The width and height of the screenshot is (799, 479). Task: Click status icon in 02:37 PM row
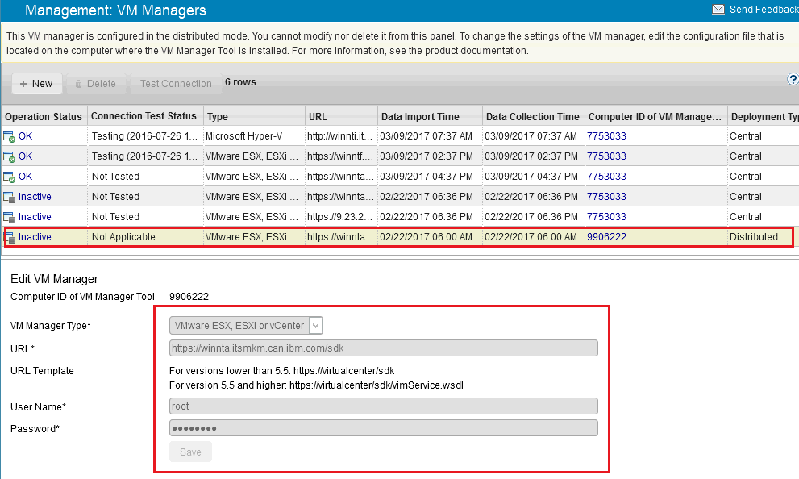[9, 157]
